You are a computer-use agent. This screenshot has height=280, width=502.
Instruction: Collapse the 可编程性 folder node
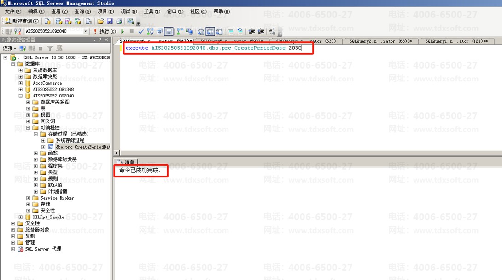click(x=28, y=128)
